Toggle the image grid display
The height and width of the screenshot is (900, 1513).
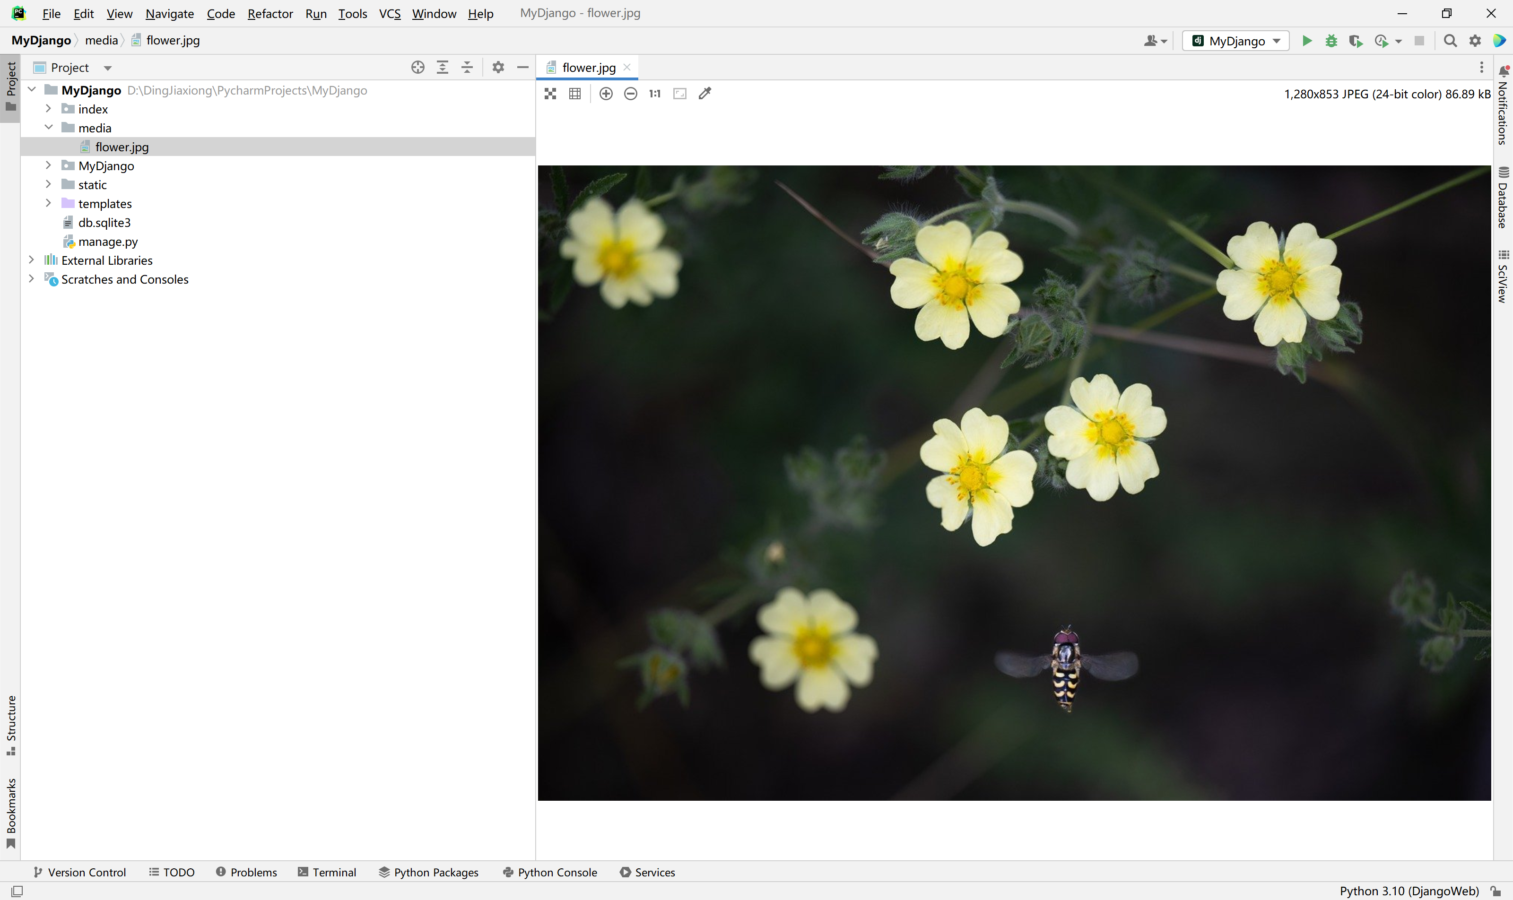574,94
